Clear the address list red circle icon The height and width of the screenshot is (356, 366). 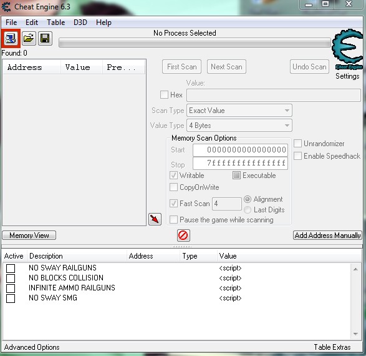tap(183, 235)
